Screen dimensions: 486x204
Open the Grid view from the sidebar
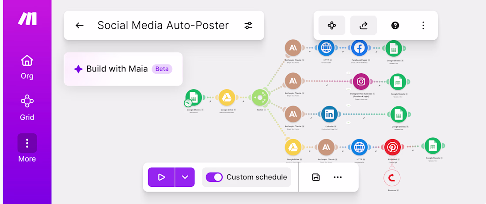[27, 108]
